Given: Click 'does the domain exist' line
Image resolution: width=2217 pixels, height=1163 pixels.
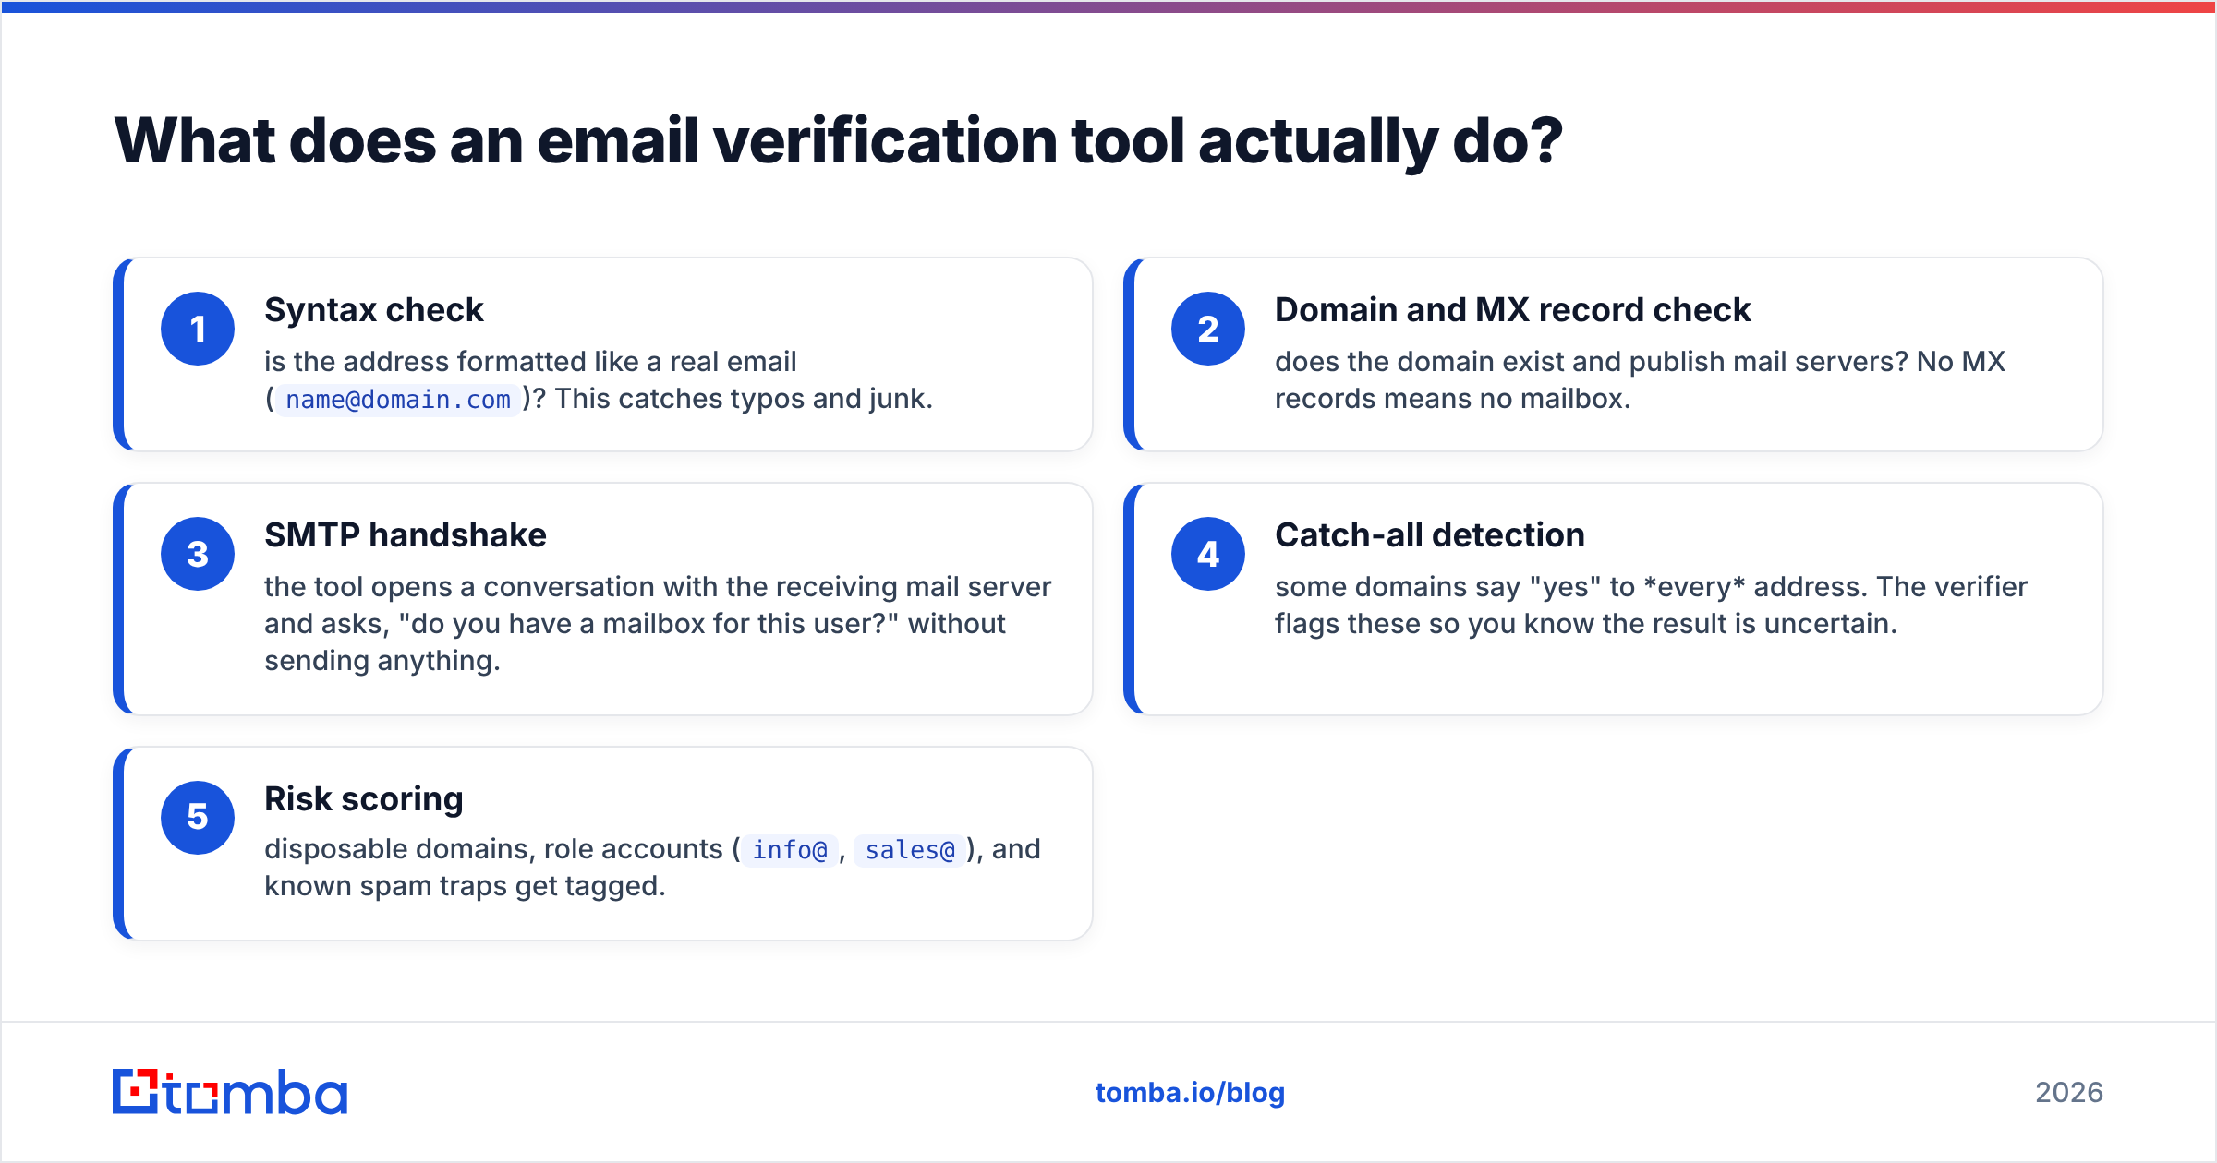Looking at the screenshot, I should click(1640, 362).
